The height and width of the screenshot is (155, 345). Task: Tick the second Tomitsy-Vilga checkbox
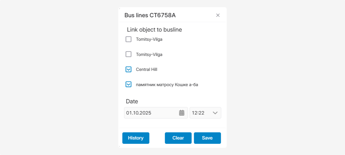click(x=129, y=54)
